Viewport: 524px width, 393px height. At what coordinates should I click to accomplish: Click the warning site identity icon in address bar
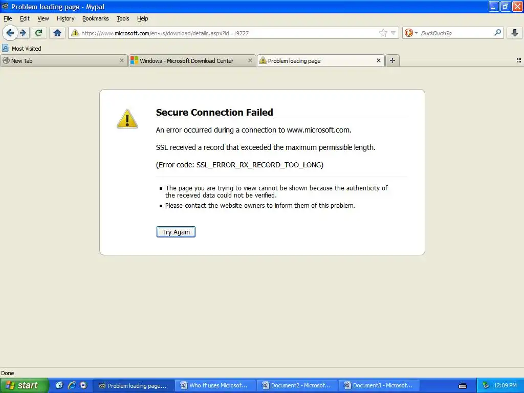(75, 33)
